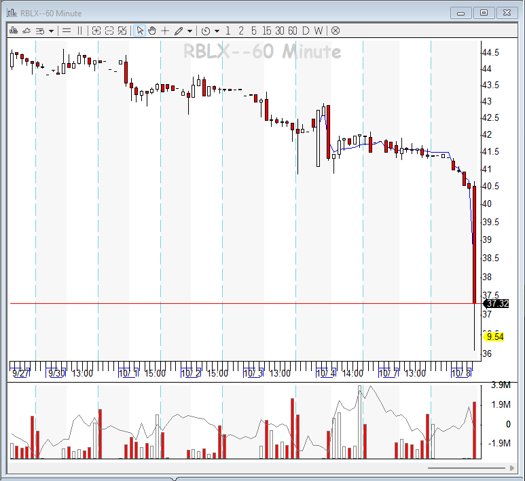The image size is (525, 481).
Task: Click the 3.9M volume axis label
Action: [x=501, y=385]
